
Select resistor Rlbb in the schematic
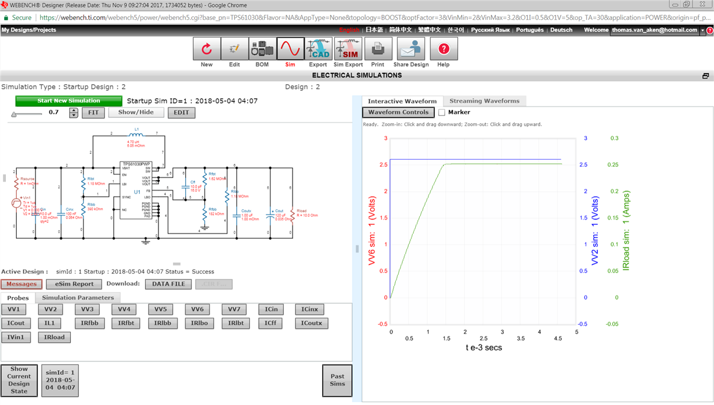click(84, 210)
